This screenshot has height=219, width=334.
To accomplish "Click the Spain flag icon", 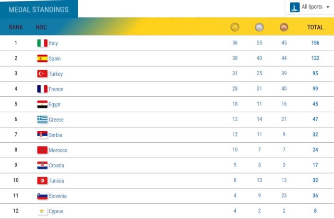I will point(42,58).
